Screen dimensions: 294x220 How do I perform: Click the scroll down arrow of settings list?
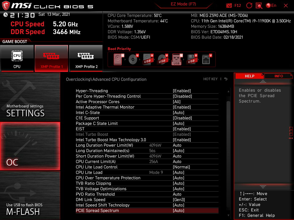[228, 215]
